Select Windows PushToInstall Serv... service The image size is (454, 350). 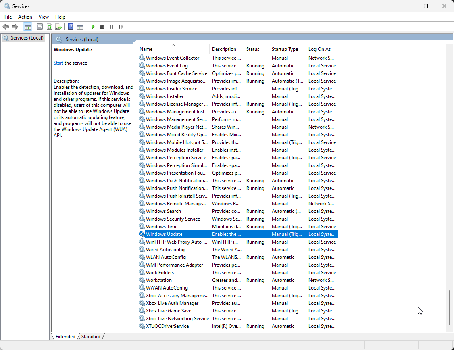(x=238, y=196)
